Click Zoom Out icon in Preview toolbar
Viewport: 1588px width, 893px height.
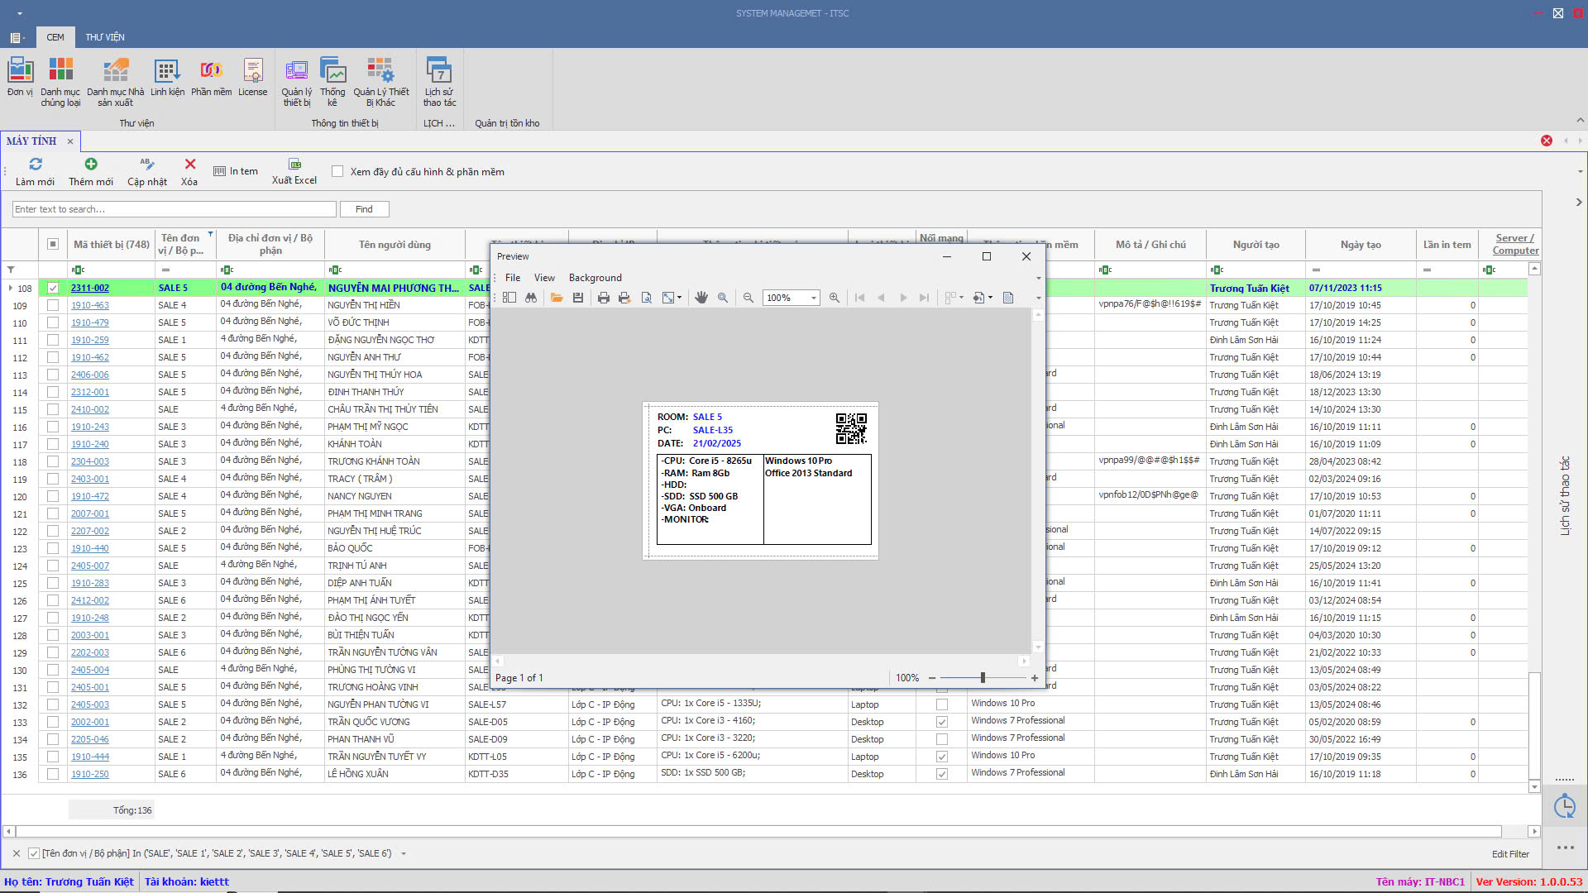pyautogui.click(x=749, y=298)
